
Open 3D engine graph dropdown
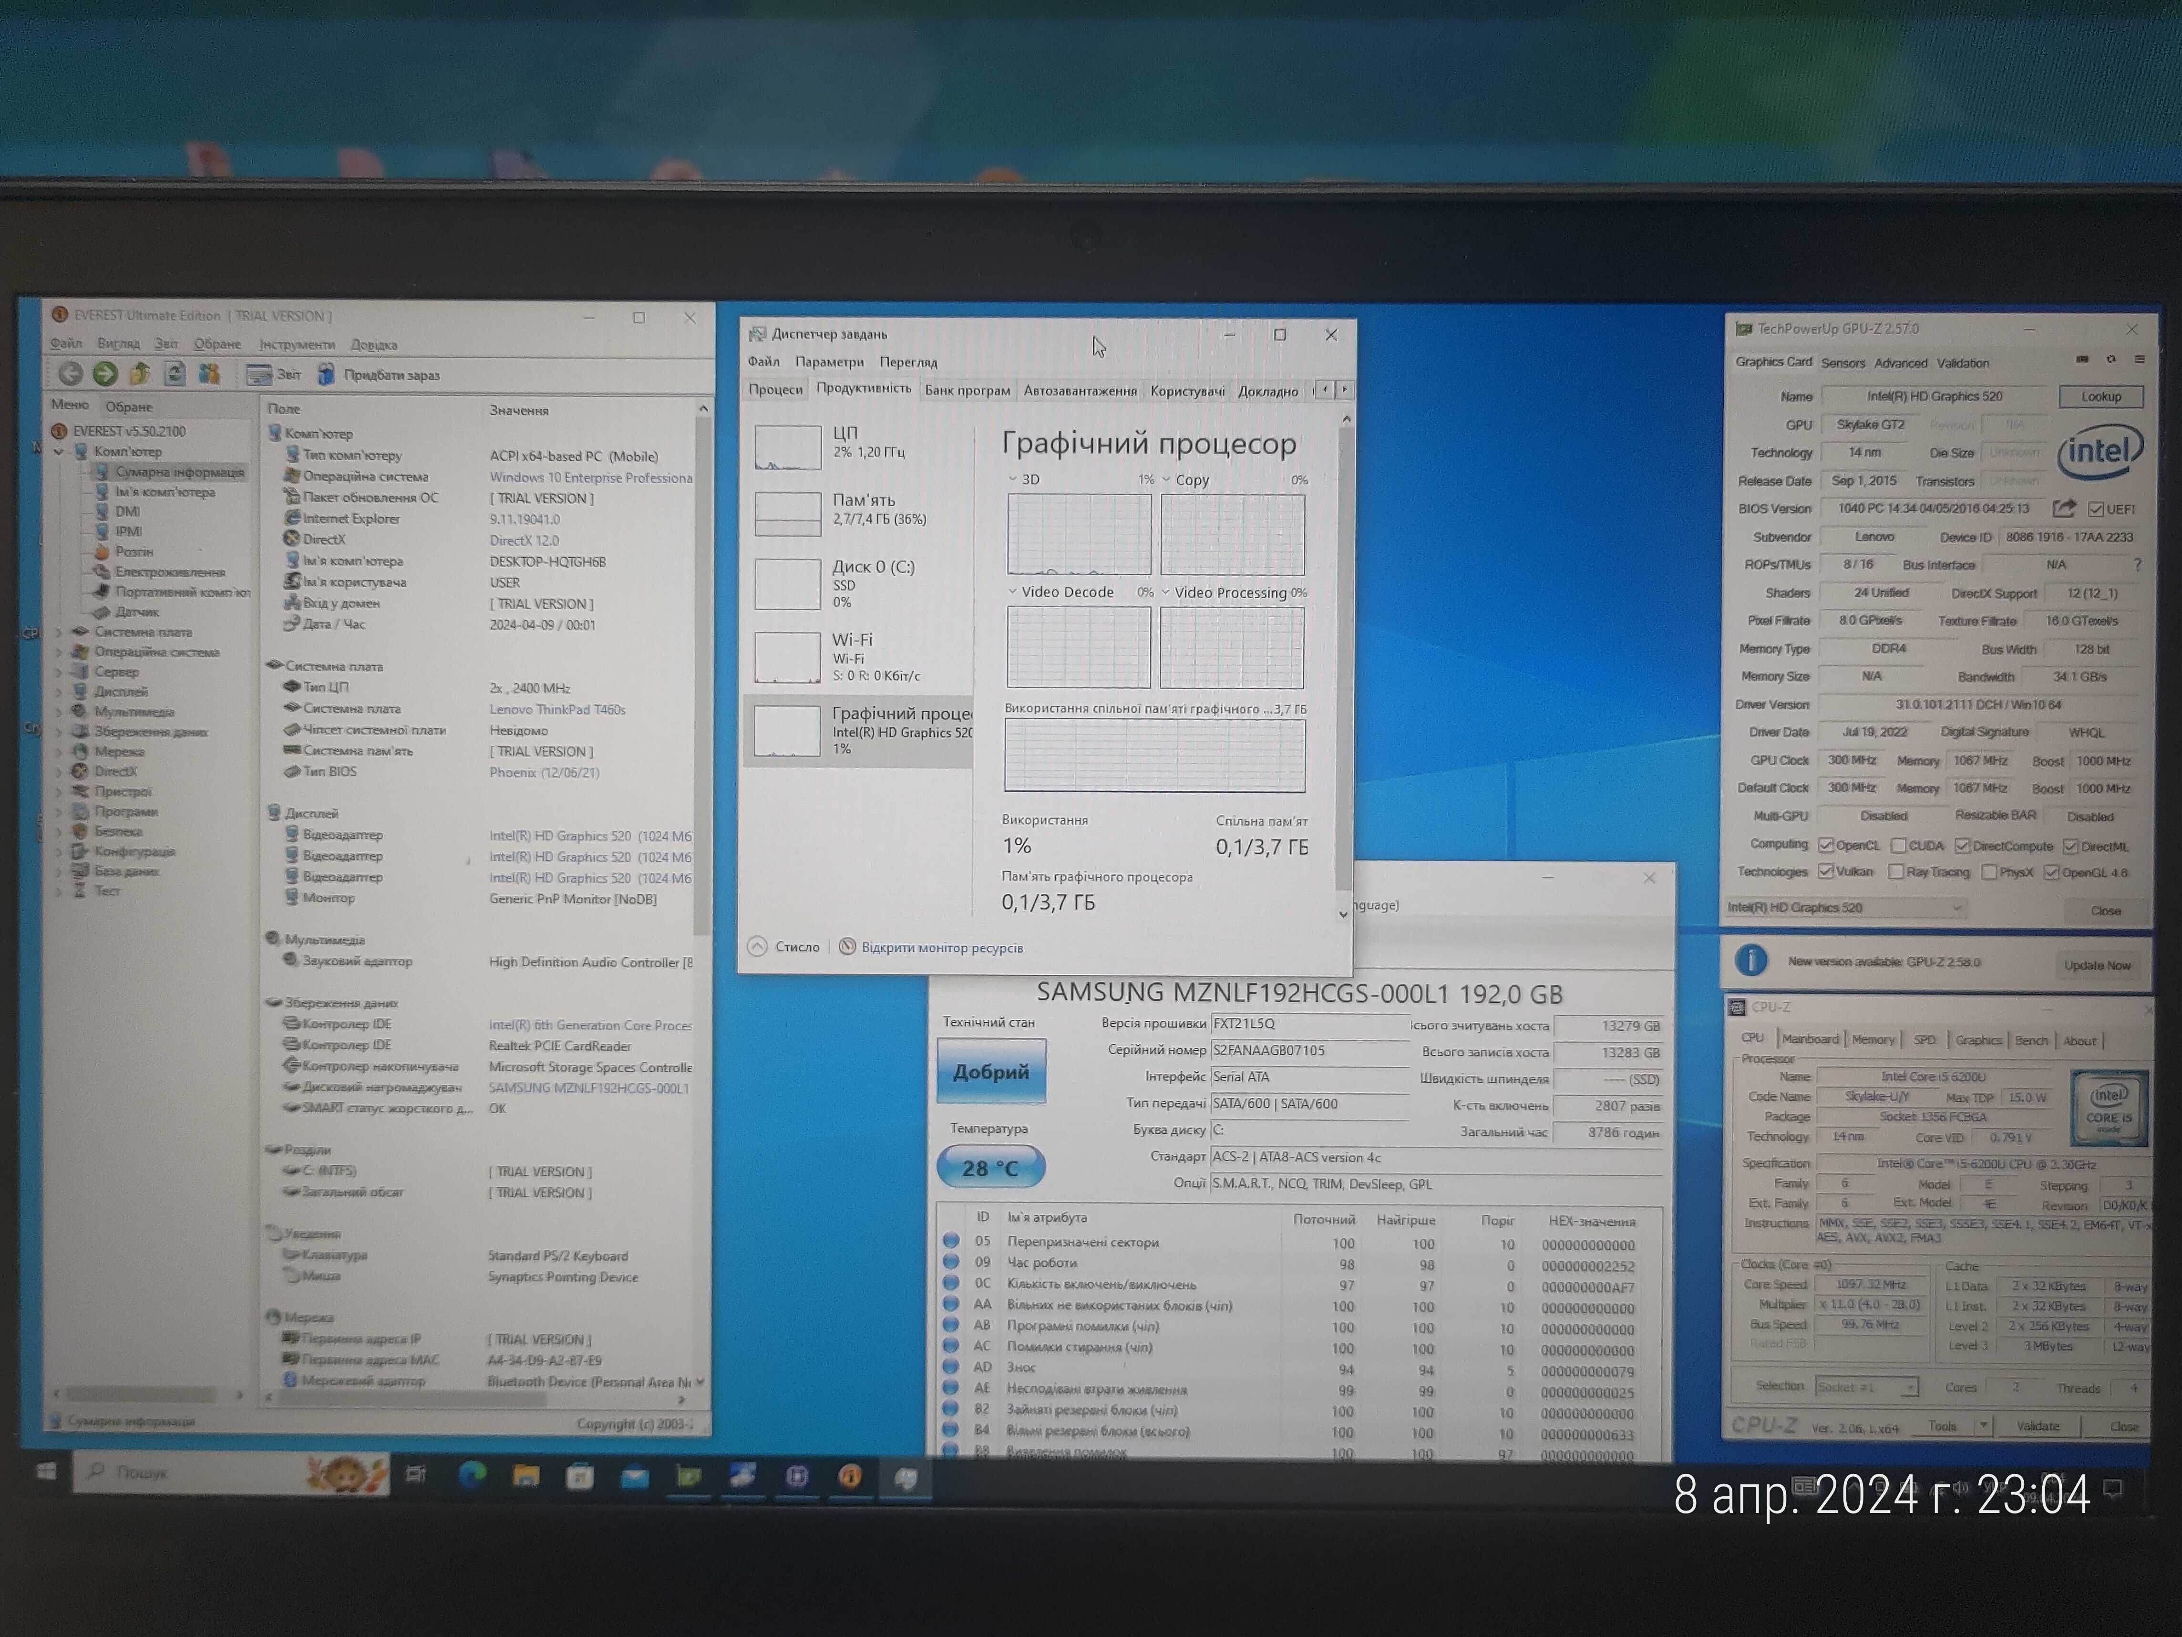point(1012,479)
